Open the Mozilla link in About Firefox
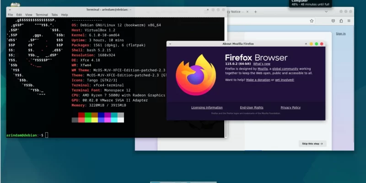This screenshot has width=366, height=183. click(263, 69)
